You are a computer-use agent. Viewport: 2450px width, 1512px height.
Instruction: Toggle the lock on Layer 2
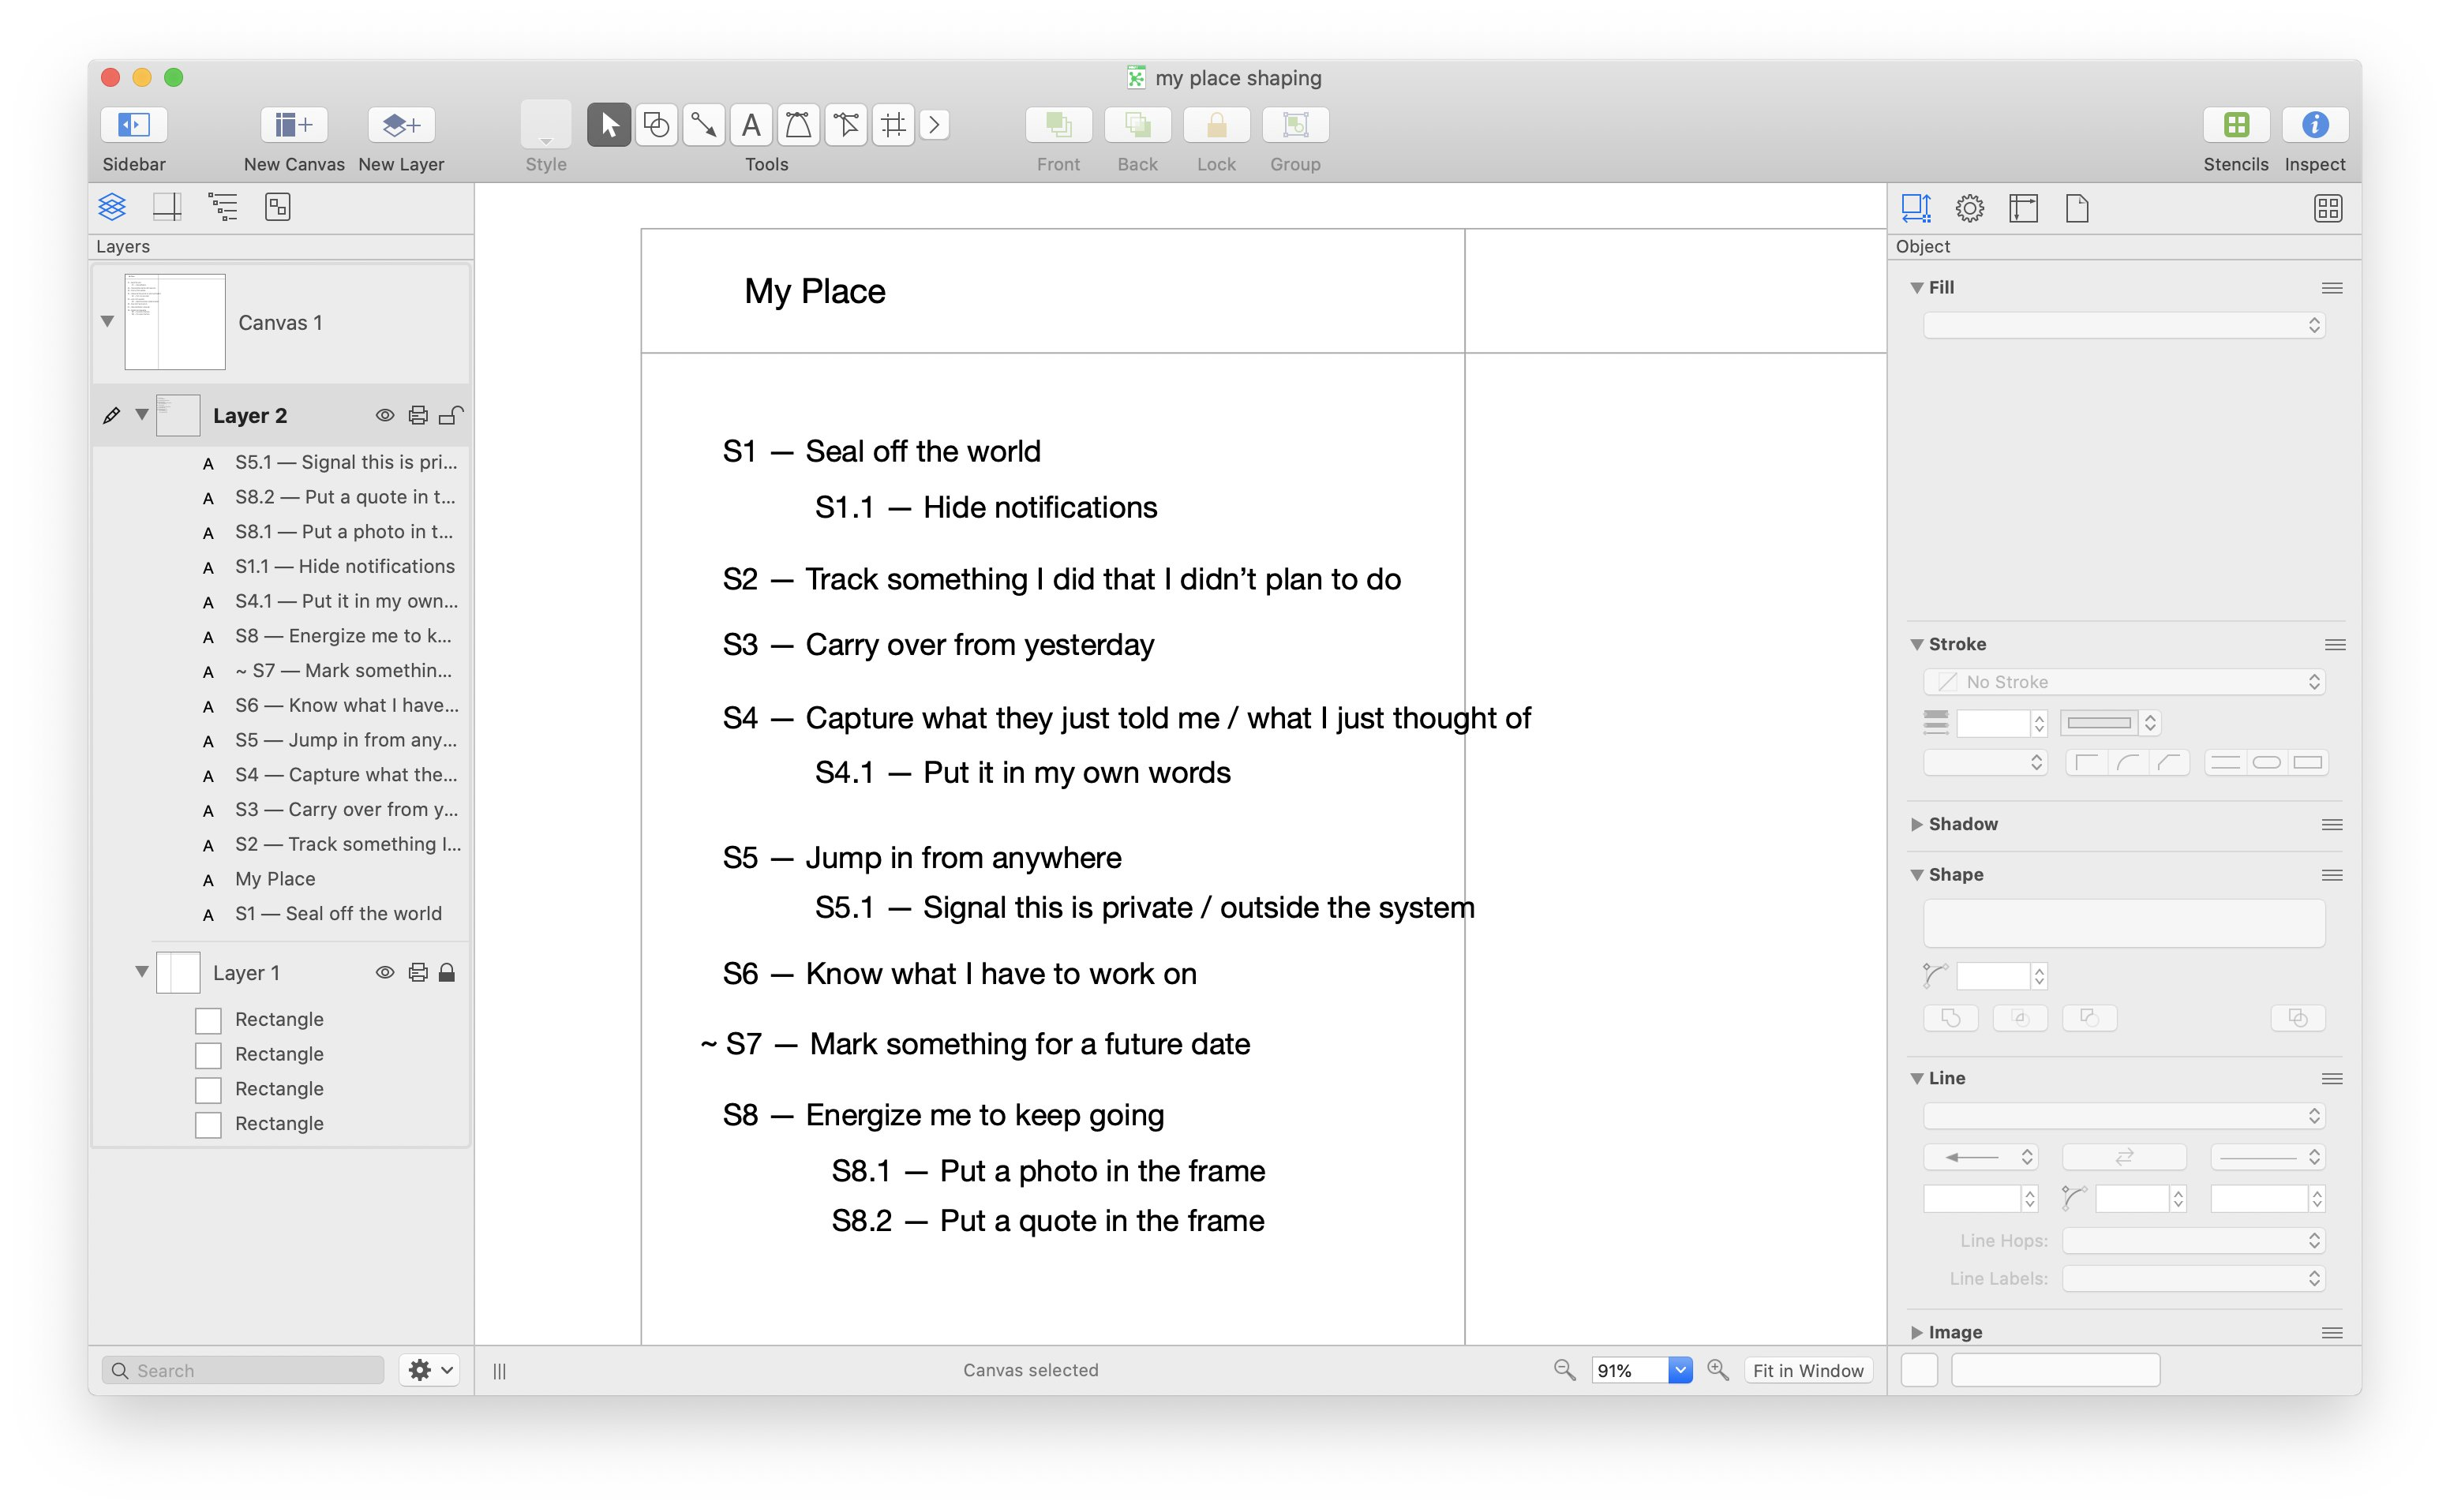pos(451,415)
